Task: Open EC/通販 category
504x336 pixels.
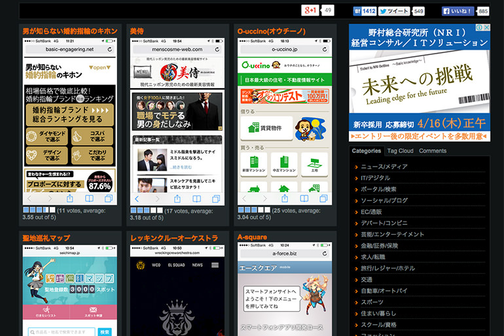Action: pyautogui.click(x=371, y=212)
